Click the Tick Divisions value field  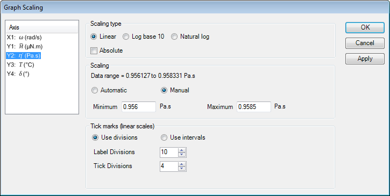(169, 166)
